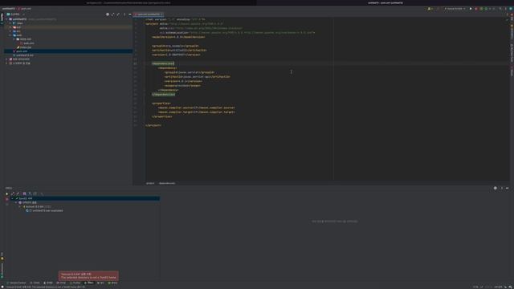Open Search Everywhere magnifier icon
The width and height of the screenshot is (514, 289).
(x=500, y=9)
